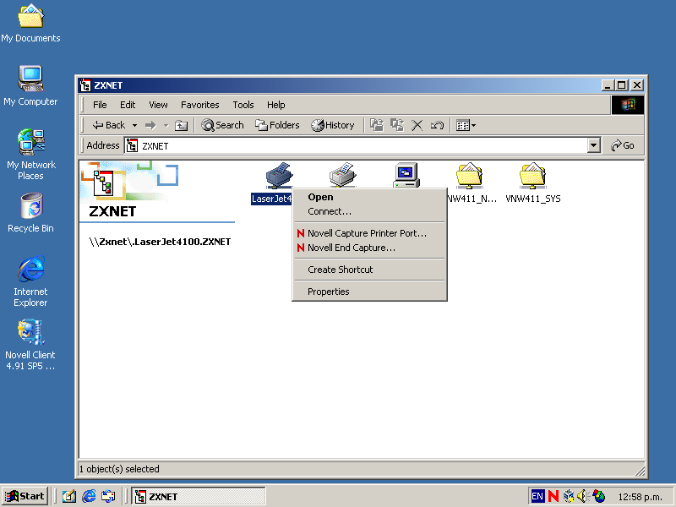The width and height of the screenshot is (676, 507).
Task: Click the volume speaker tray icon
Action: coord(582,497)
